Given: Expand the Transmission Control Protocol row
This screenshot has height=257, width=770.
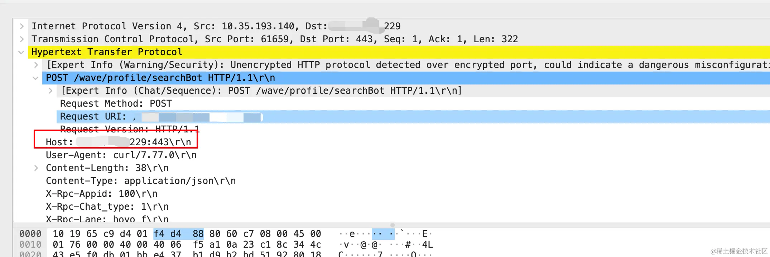Looking at the screenshot, I should tap(22, 39).
